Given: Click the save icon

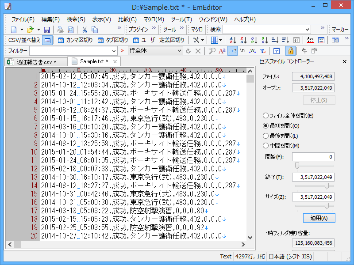Looking at the screenshot, I should coord(46,30).
